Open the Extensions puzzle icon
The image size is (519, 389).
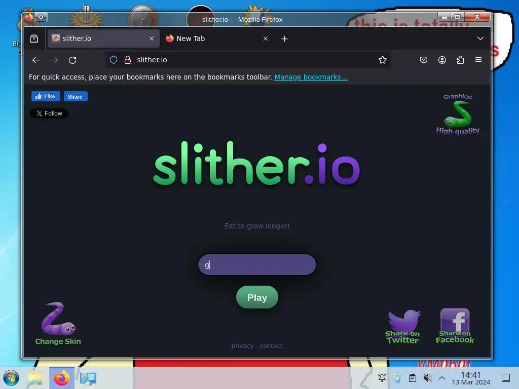pos(460,60)
